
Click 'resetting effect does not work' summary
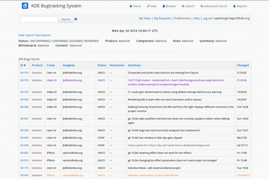[159, 153]
